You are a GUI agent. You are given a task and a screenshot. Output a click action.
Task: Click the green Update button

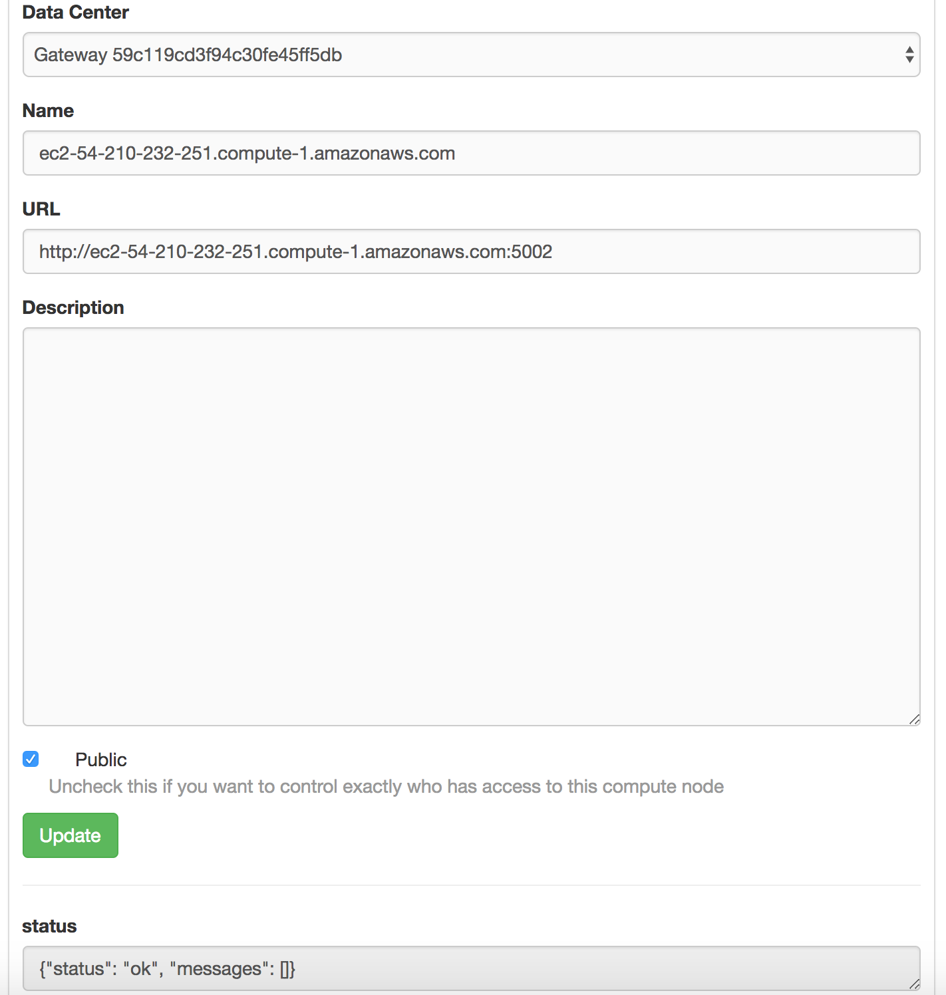pyautogui.click(x=71, y=835)
